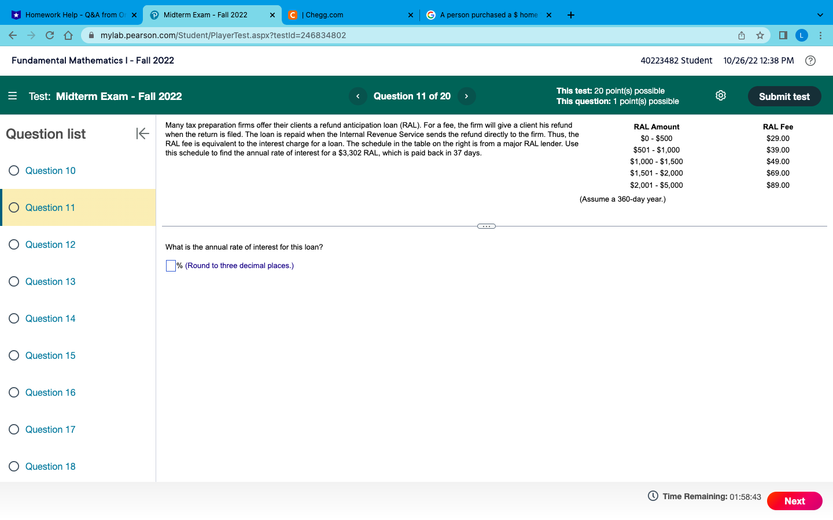Click the Submit test button
This screenshot has width=833, height=520.
point(784,96)
